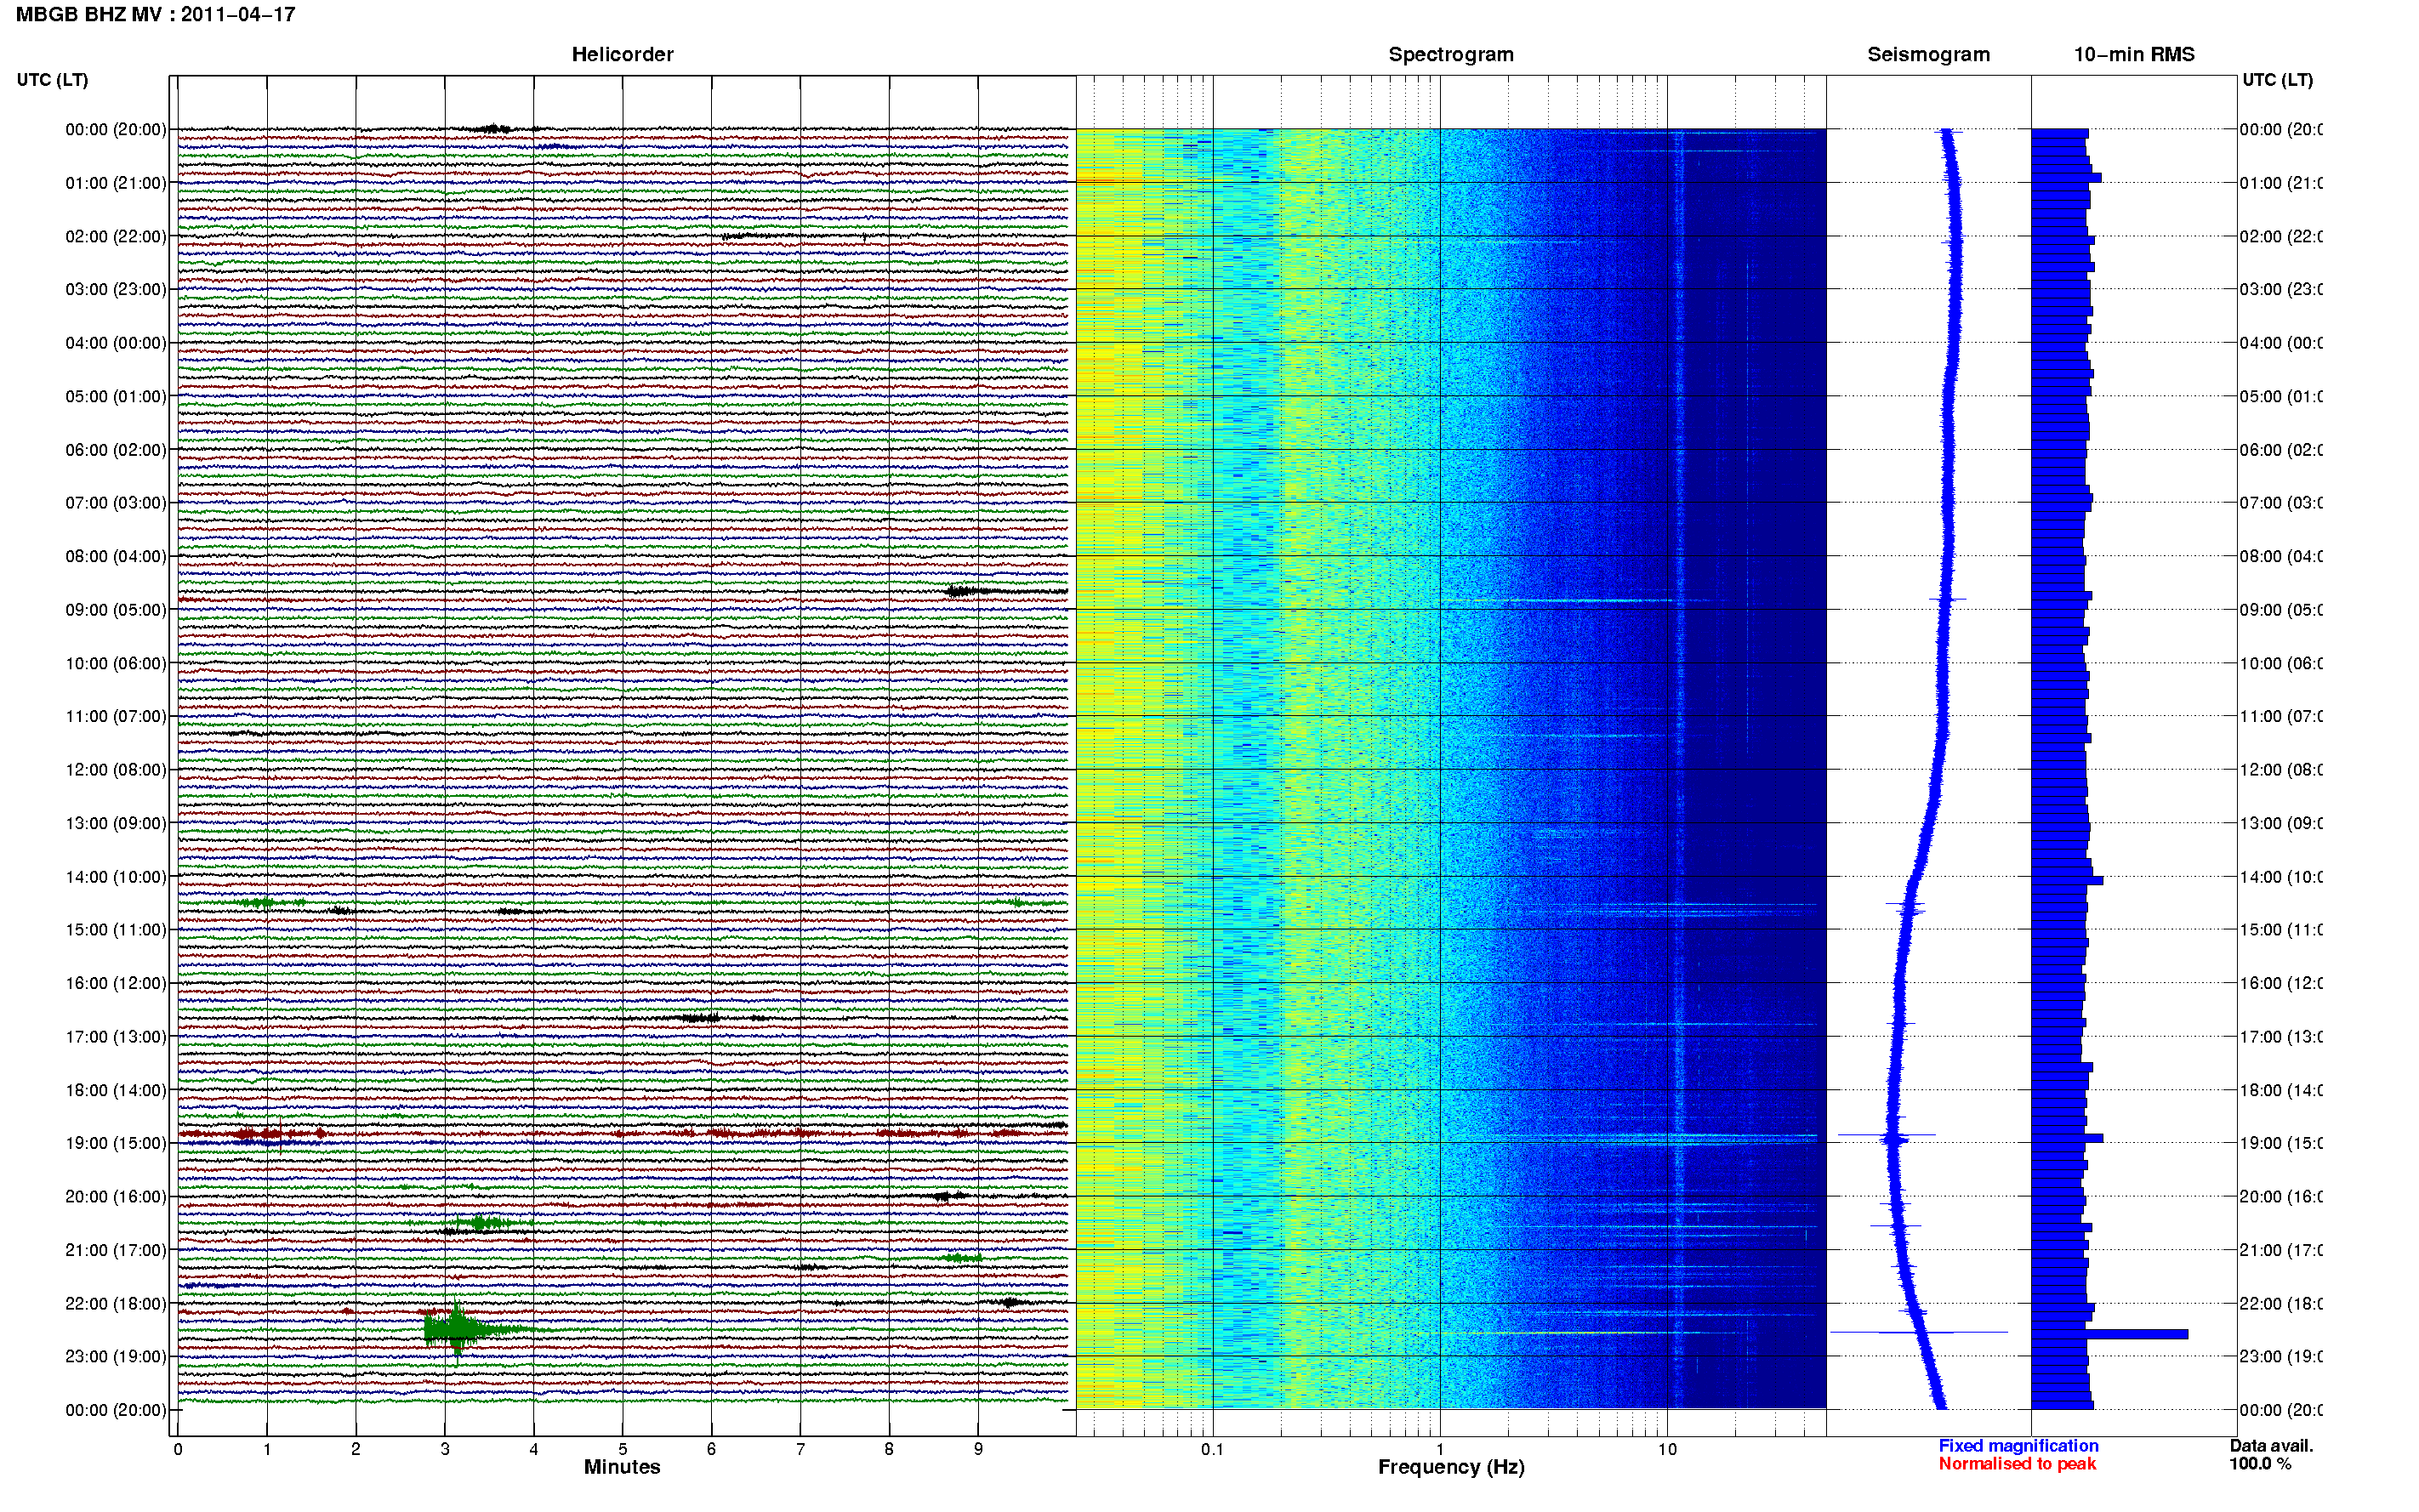Click left time label '05:00 (01:00)'
The height and width of the screenshot is (1512, 2419).
(x=116, y=396)
